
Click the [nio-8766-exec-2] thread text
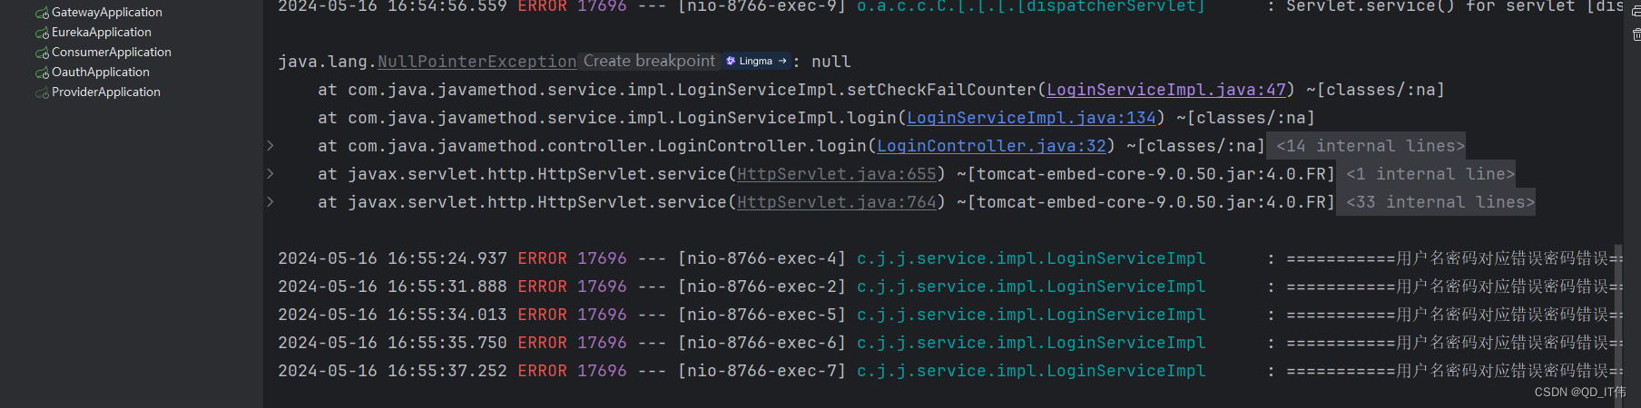point(762,287)
